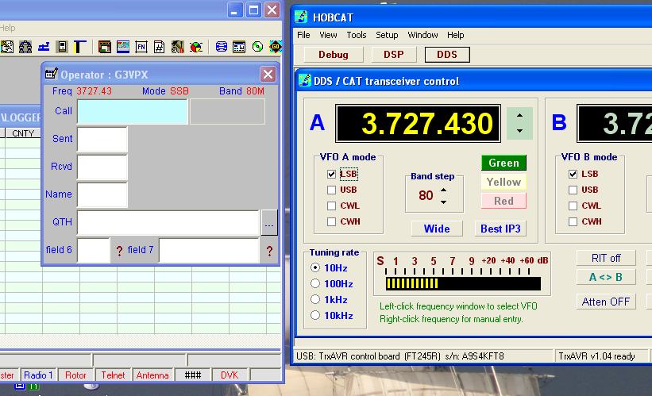
Task: Increase VFO A frequency with up arrow
Action: [519, 116]
